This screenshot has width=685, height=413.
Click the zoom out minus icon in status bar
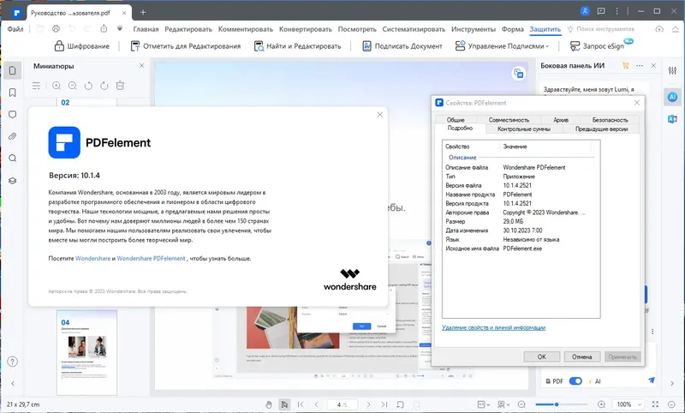click(x=521, y=404)
